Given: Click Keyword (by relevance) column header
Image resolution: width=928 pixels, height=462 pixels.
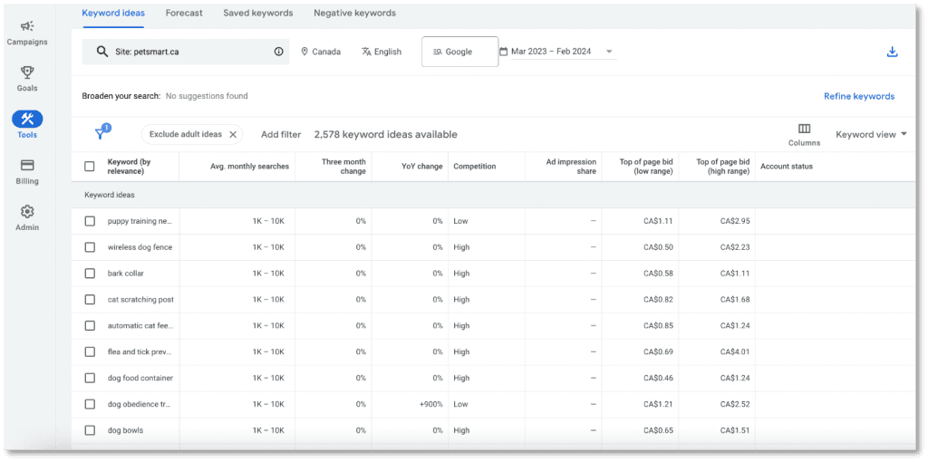Looking at the screenshot, I should pyautogui.click(x=130, y=166).
